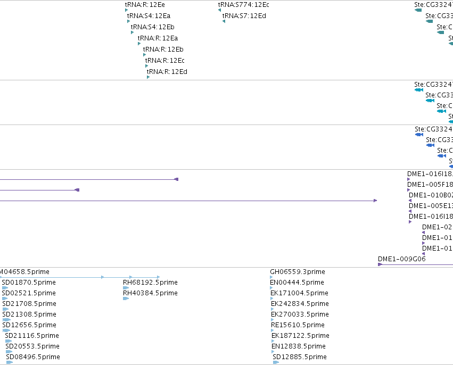Select the SD01870.5prime feature block
The width and height of the screenshot is (453, 365).
pyautogui.click(x=5, y=288)
